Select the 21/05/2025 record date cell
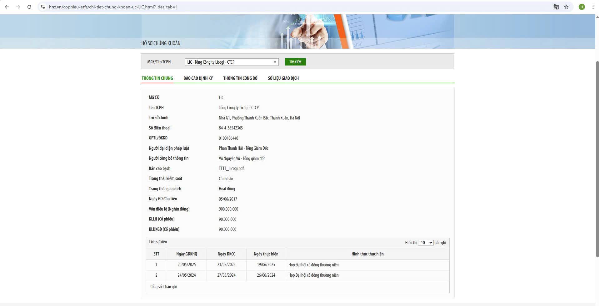The height and width of the screenshot is (306, 599). [227, 265]
